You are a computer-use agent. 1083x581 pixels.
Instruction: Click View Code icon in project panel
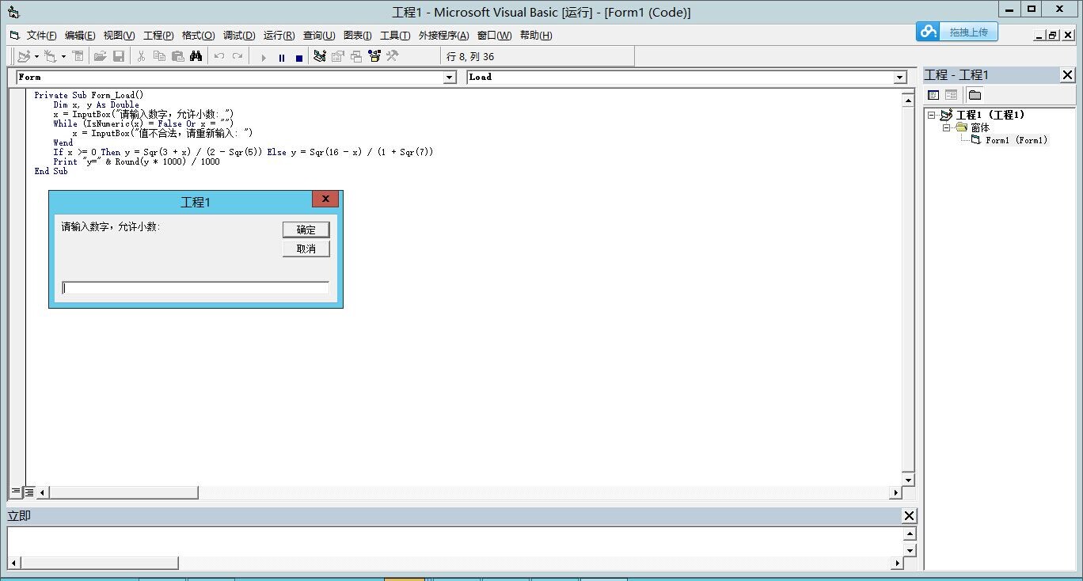933,95
